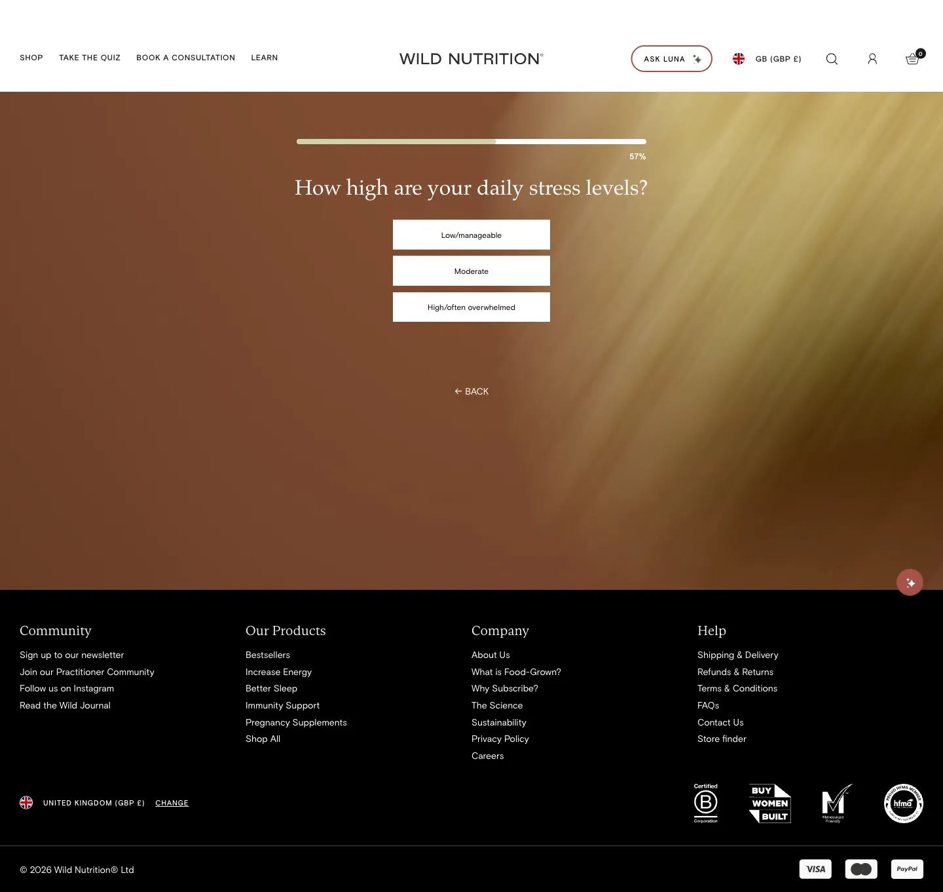943x892 pixels.
Task: Open the account profile icon
Action: [x=872, y=59]
